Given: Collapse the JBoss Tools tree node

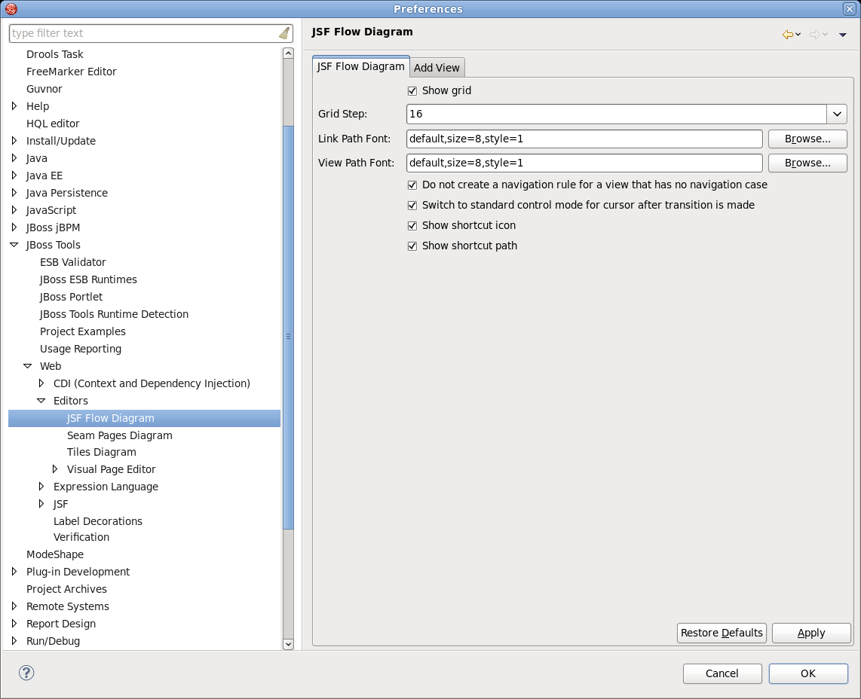Looking at the screenshot, I should pos(14,245).
